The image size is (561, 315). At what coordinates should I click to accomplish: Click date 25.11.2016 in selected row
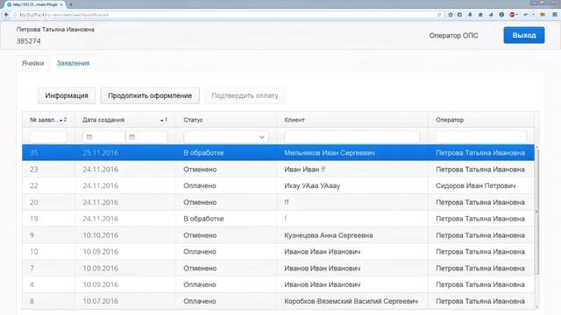tap(100, 153)
